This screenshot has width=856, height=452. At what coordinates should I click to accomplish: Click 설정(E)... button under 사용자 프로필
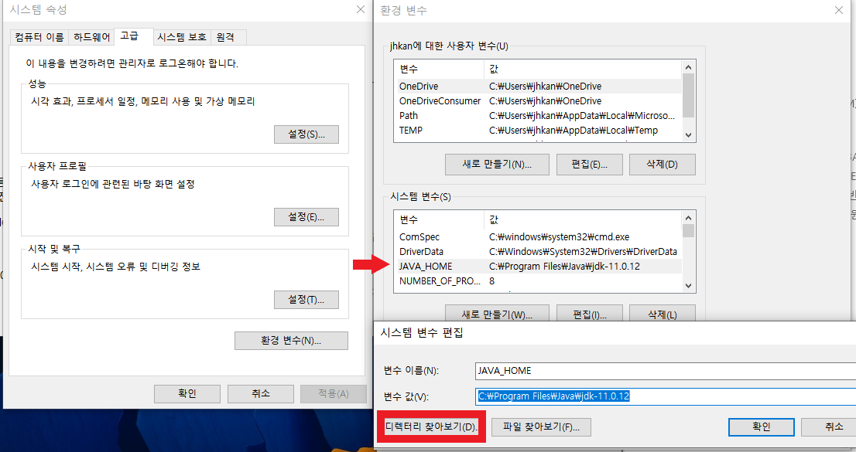[x=306, y=217]
